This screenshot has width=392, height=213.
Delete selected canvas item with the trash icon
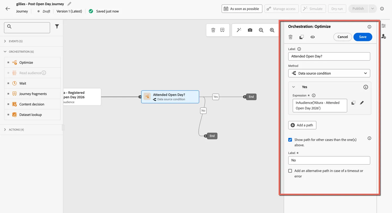point(213,30)
